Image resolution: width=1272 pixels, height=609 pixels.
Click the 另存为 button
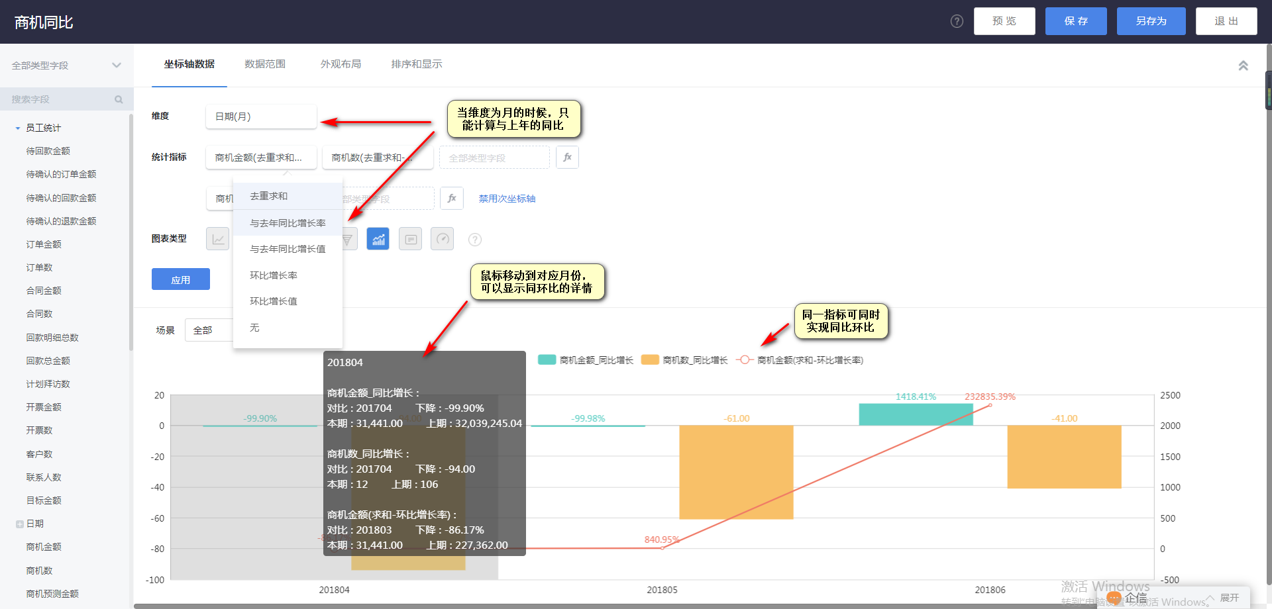(1151, 21)
